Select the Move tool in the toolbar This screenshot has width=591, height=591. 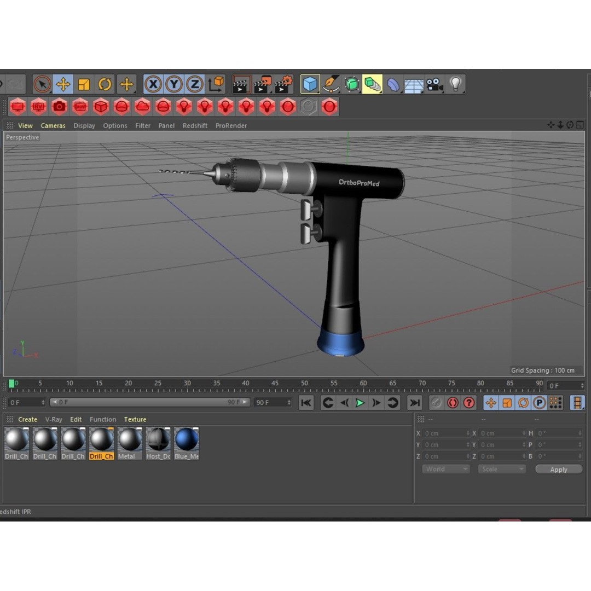pyautogui.click(x=63, y=84)
